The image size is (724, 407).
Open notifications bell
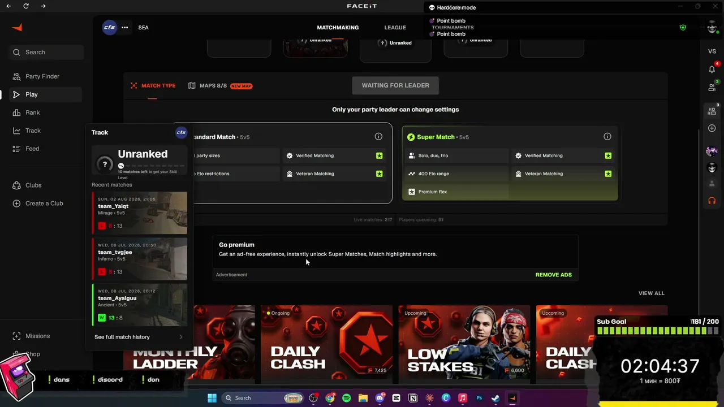pos(712,69)
